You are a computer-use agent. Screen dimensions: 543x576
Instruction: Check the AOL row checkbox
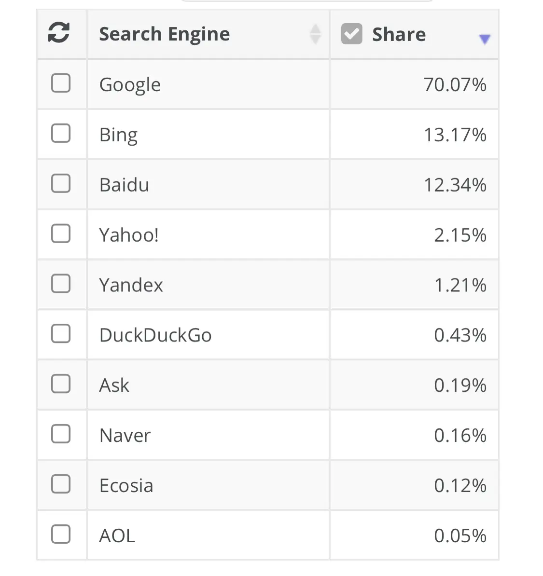[x=61, y=535]
